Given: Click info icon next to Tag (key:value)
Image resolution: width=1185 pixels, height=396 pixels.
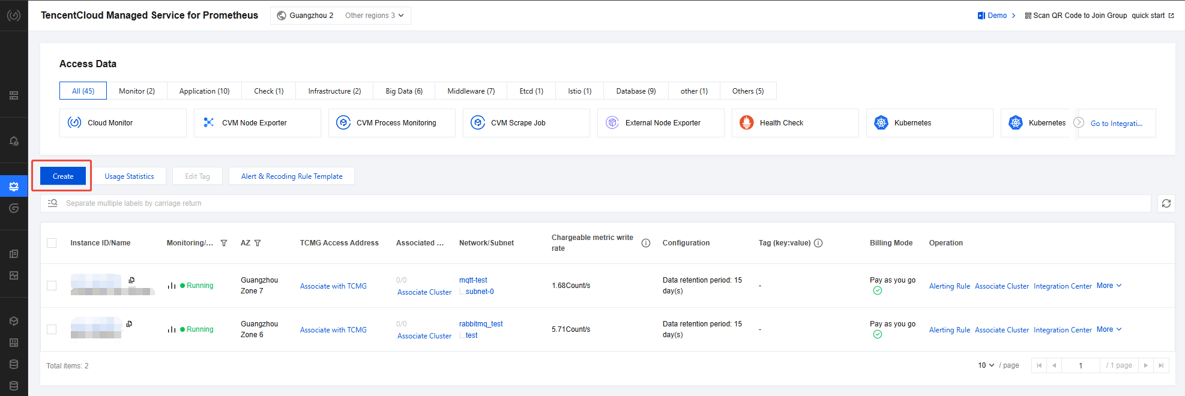Looking at the screenshot, I should [x=818, y=243].
